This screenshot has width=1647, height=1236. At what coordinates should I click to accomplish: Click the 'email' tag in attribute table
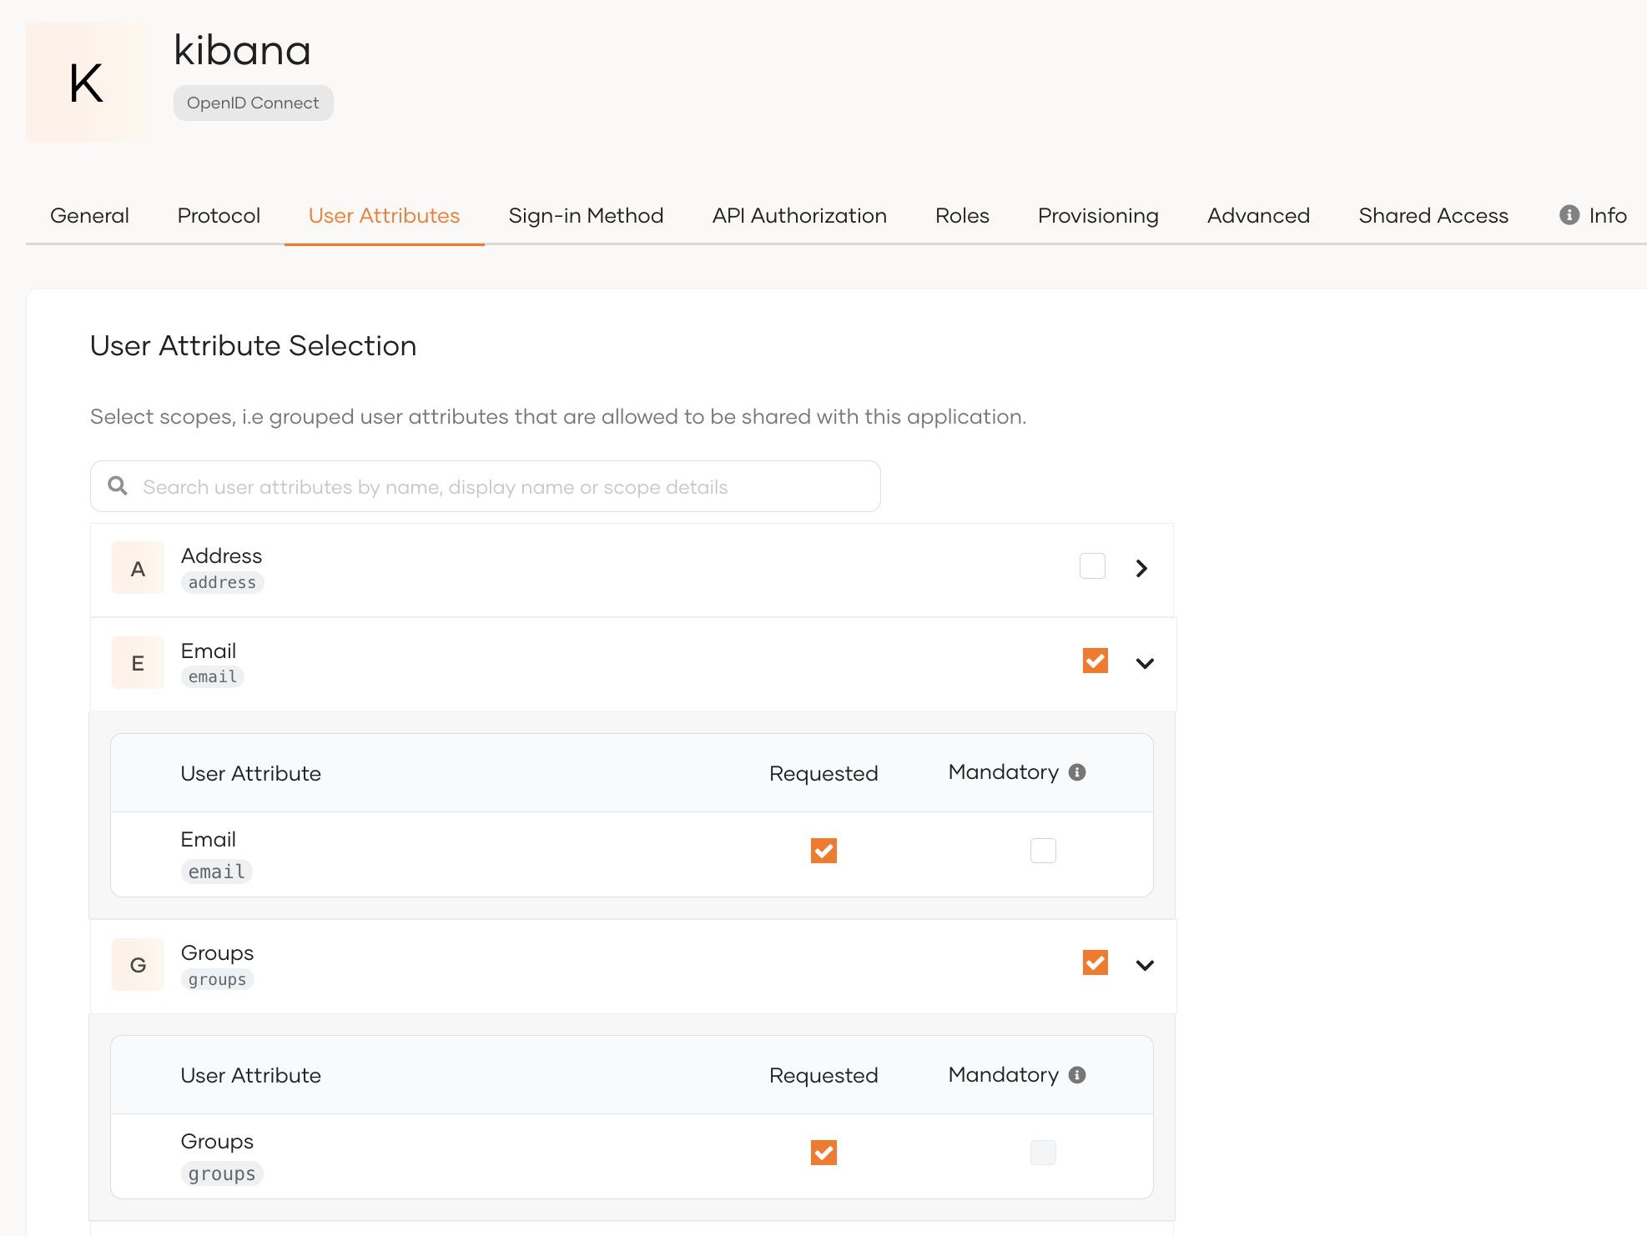[x=216, y=872]
